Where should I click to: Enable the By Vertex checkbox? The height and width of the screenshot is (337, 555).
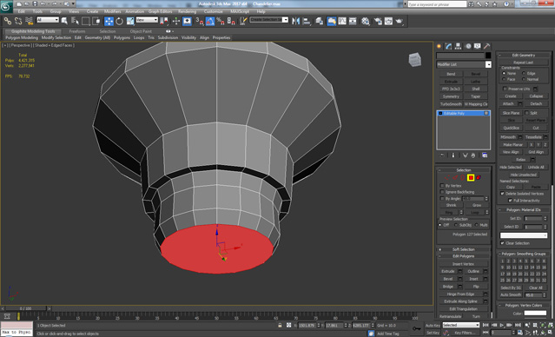[442, 186]
